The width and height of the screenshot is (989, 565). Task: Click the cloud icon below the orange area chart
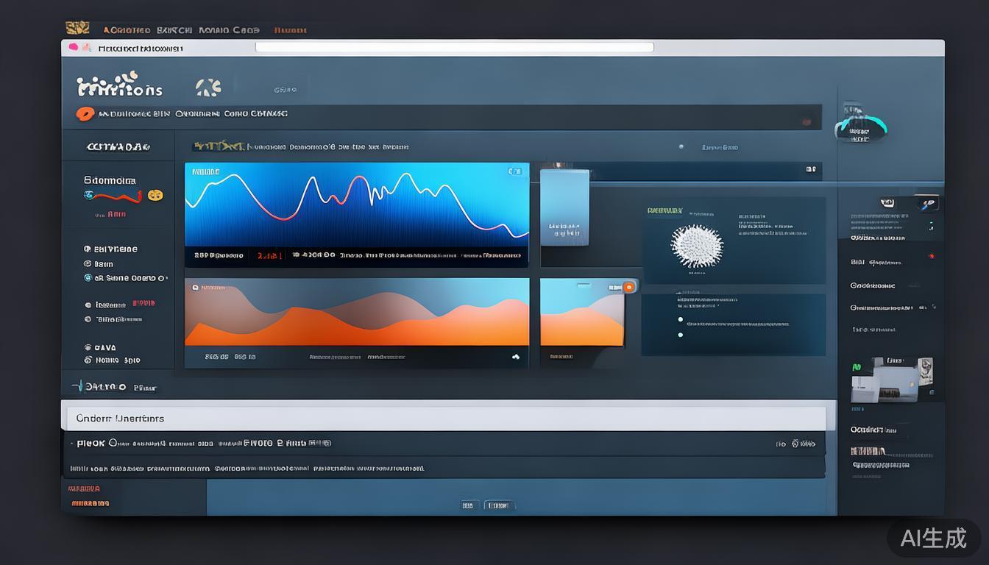pyautogui.click(x=516, y=357)
